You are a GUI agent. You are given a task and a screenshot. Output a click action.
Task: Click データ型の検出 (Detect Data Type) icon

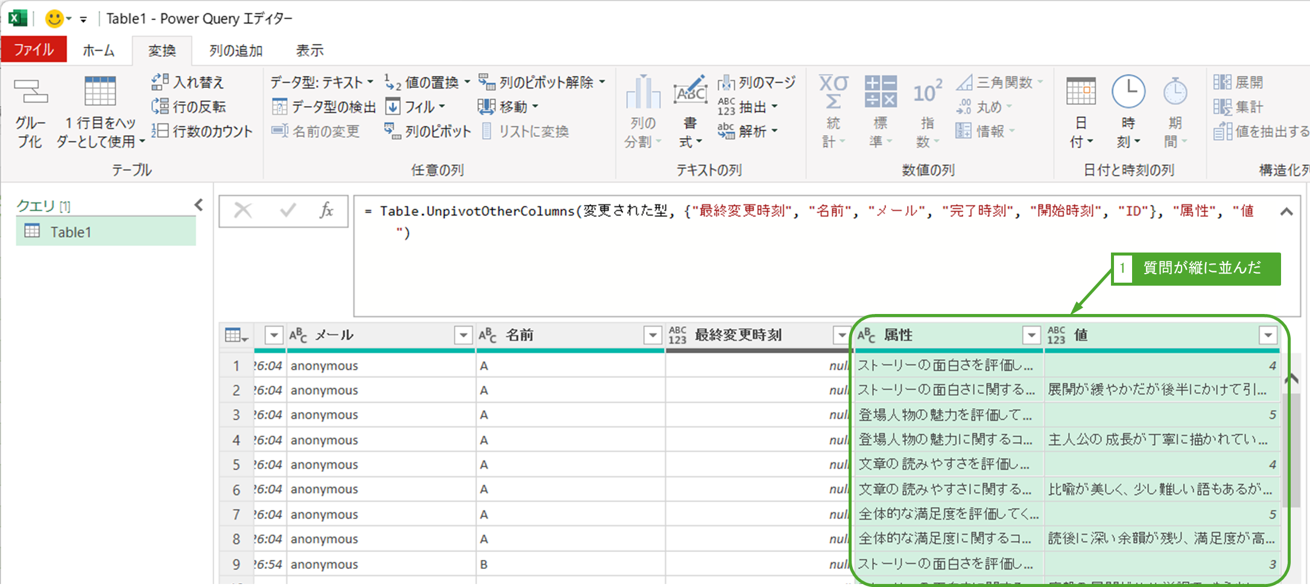(279, 107)
